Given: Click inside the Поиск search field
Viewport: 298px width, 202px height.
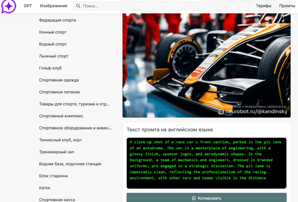Looking at the screenshot, I should coord(164,6).
